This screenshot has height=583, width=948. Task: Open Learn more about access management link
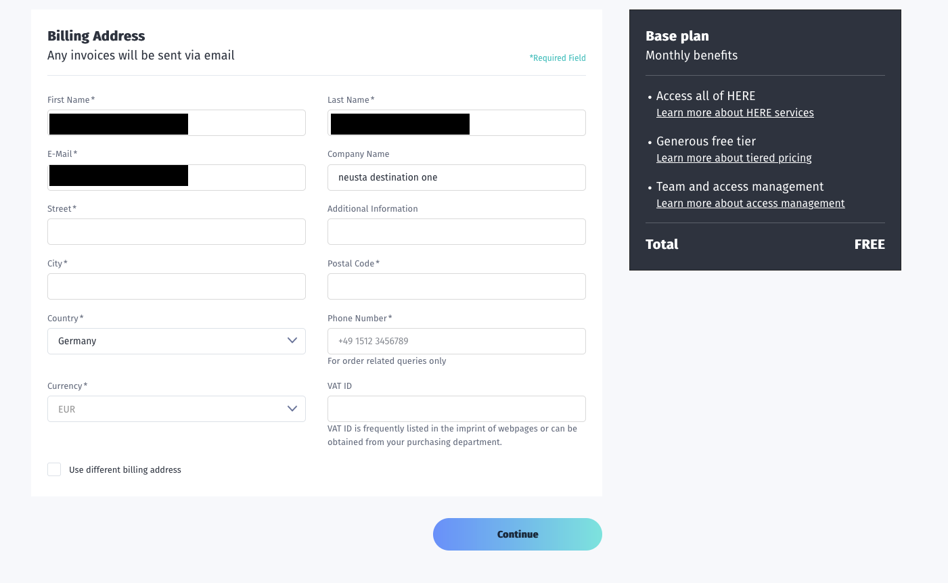point(750,204)
